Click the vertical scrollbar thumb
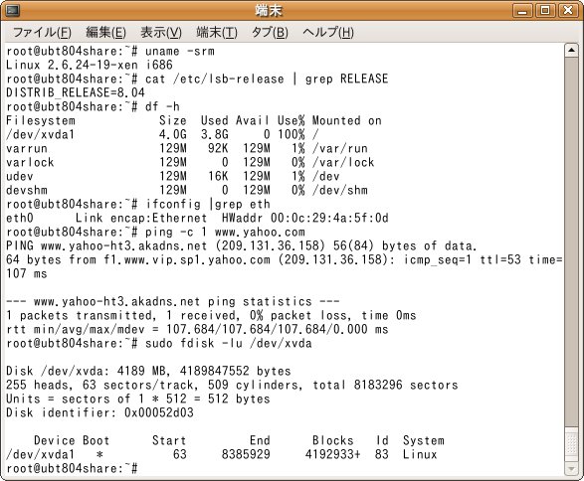Screen dimensions: 584x481 click(571, 444)
